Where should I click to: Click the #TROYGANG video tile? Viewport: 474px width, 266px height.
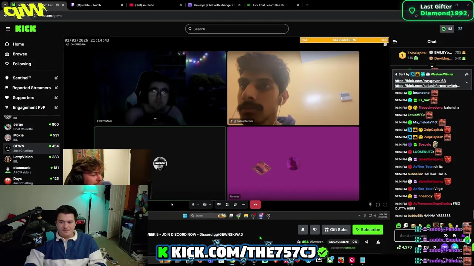pyautogui.click(x=160, y=88)
